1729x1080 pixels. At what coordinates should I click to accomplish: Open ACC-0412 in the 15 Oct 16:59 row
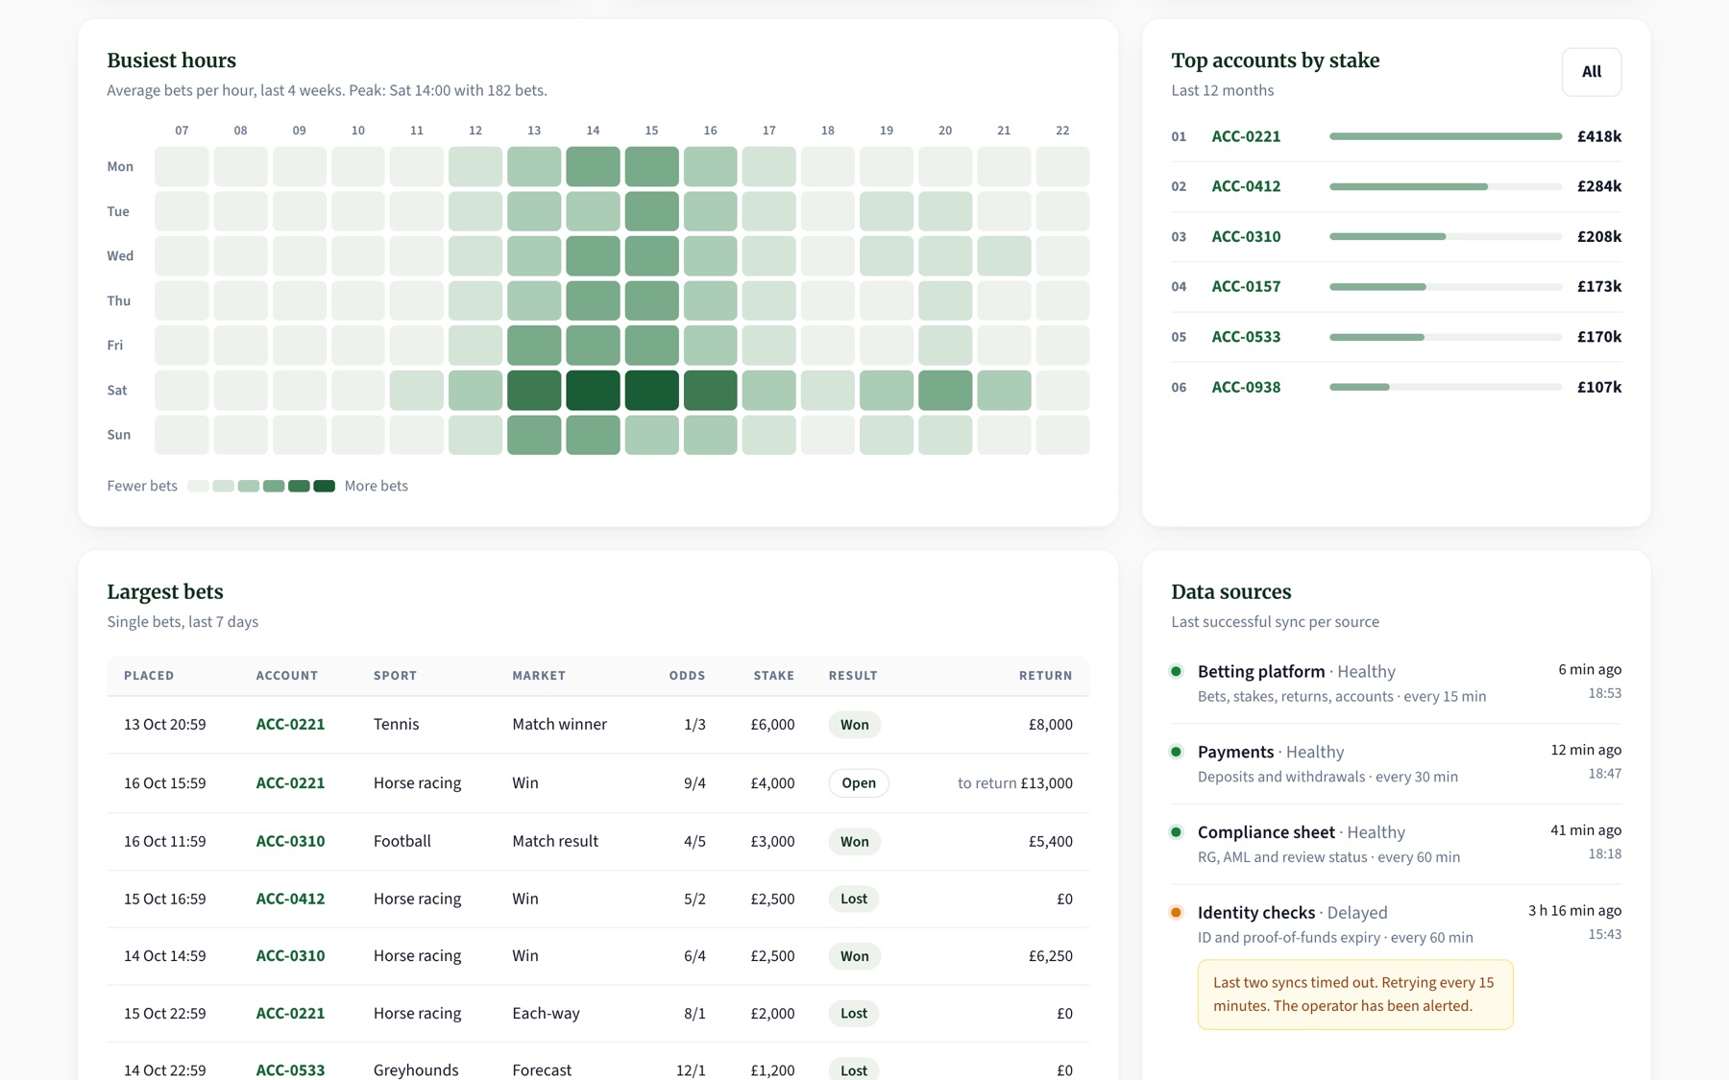click(x=290, y=900)
